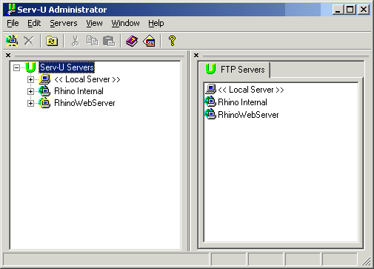Click the Refresh folder toolbar icon
374x269 pixels.
click(x=52, y=41)
